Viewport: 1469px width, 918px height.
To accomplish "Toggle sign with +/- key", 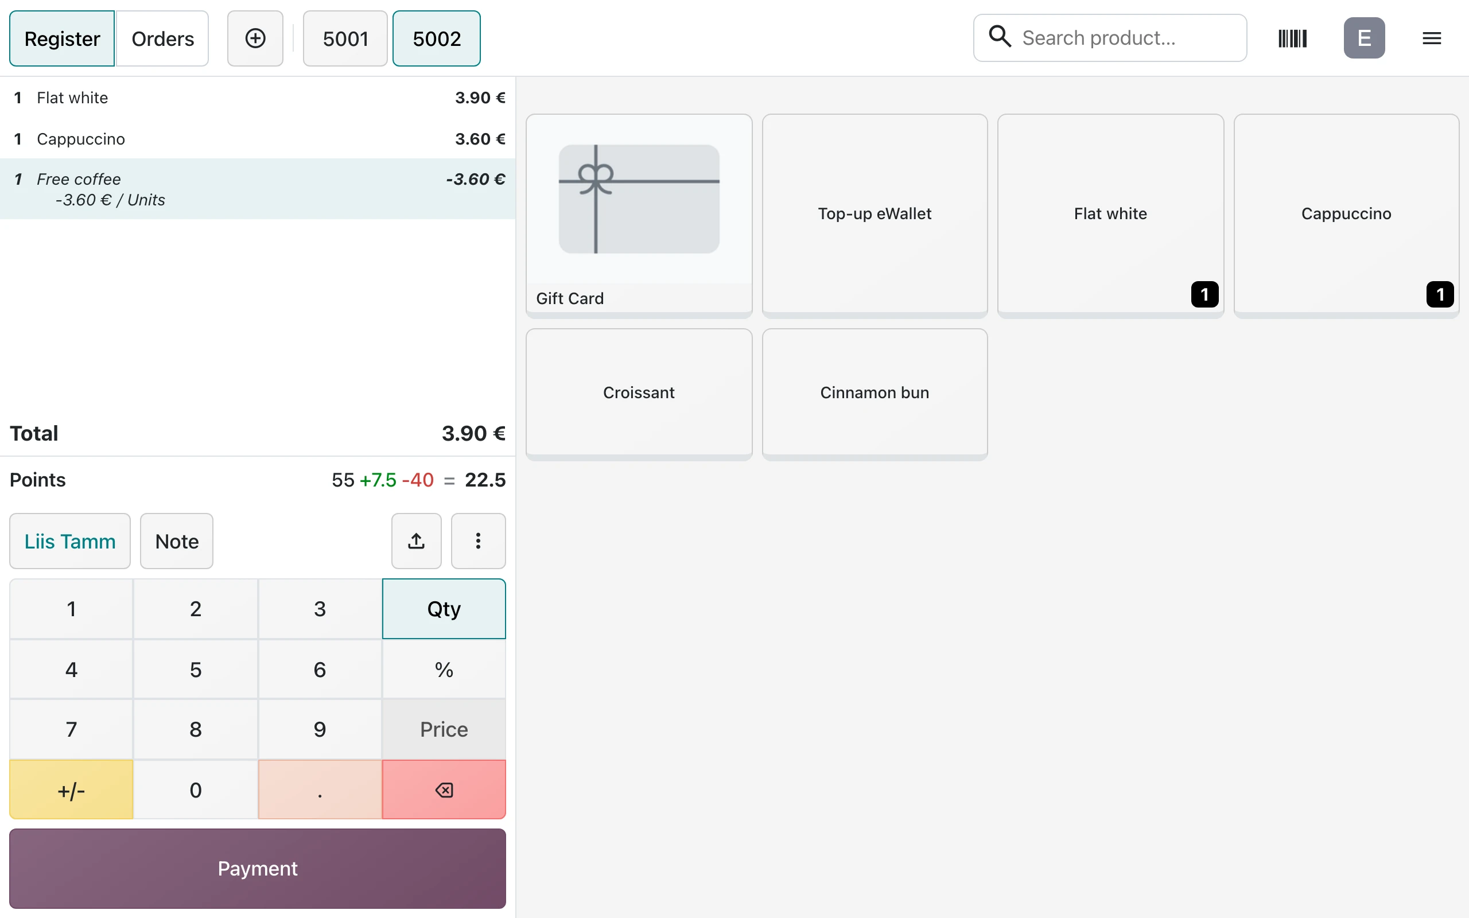I will pyautogui.click(x=71, y=789).
